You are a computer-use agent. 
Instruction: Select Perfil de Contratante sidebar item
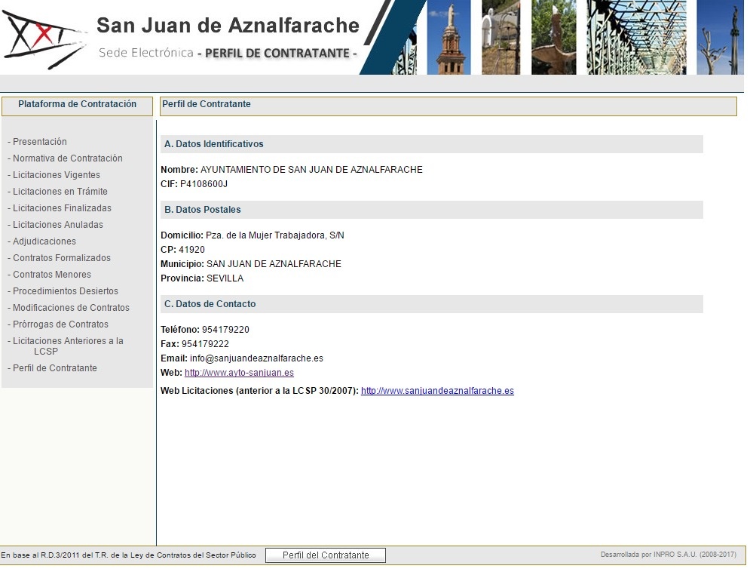coord(55,368)
